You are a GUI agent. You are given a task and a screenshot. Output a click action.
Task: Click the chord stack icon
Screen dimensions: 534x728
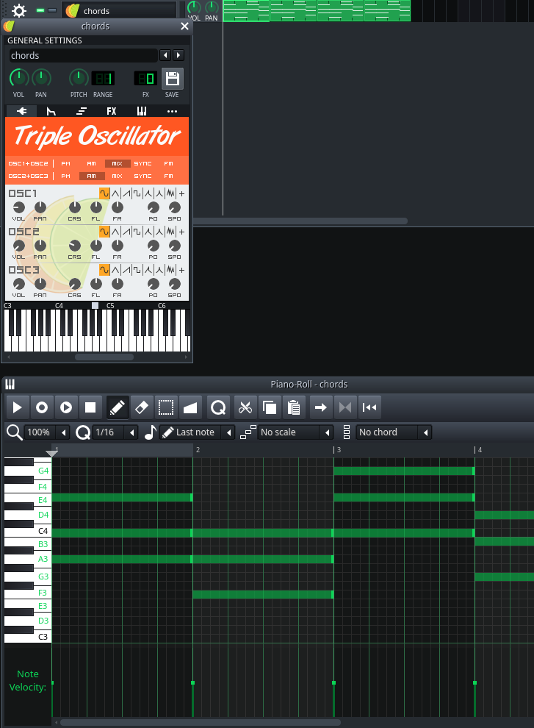(346, 432)
